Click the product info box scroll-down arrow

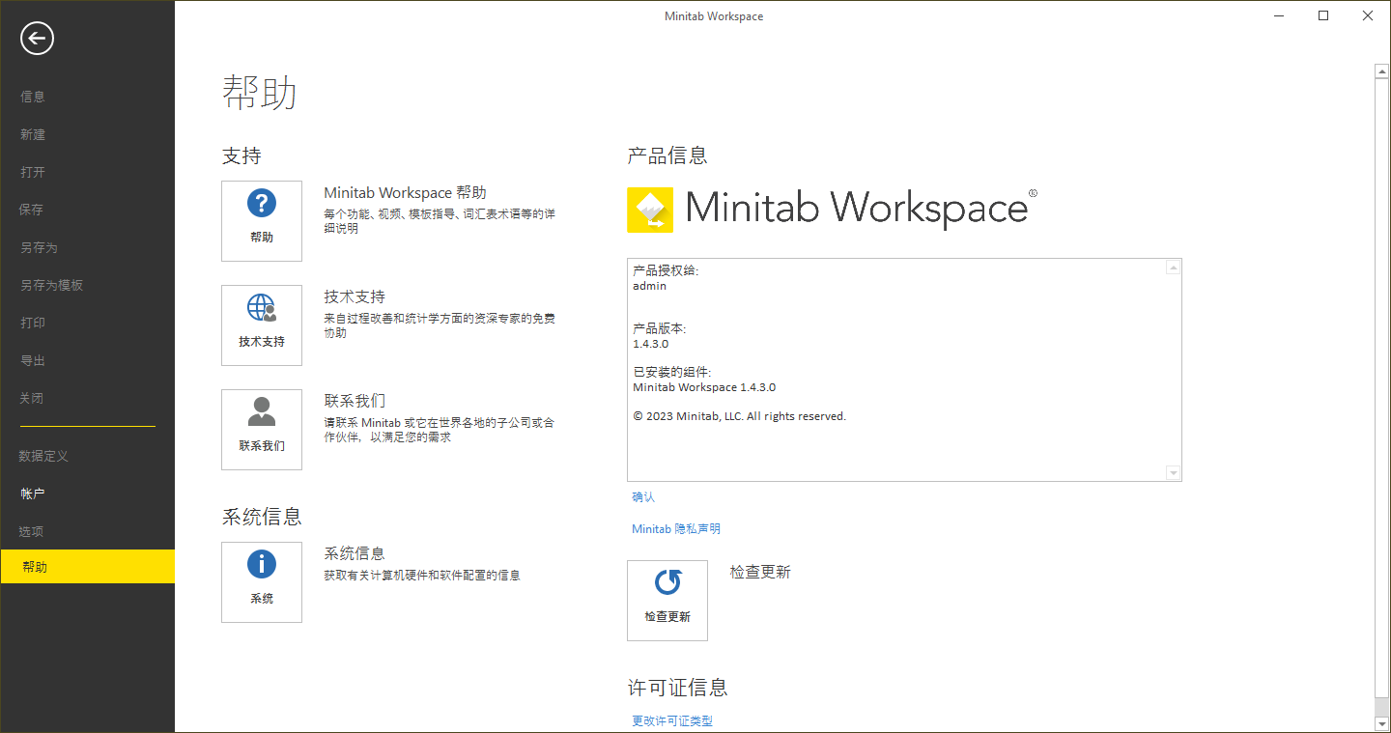click(1174, 473)
